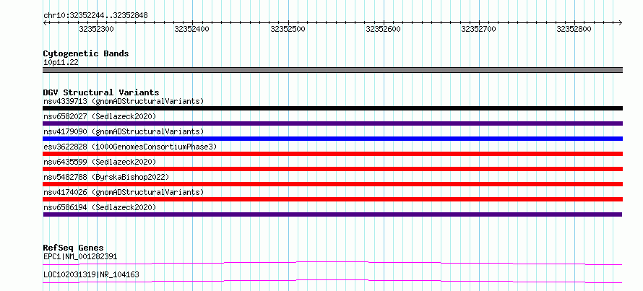Image resolution: width=643 pixels, height=291 pixels.
Task: Open the EPC1|NM_001282391 gene label
Action: click(x=80, y=256)
